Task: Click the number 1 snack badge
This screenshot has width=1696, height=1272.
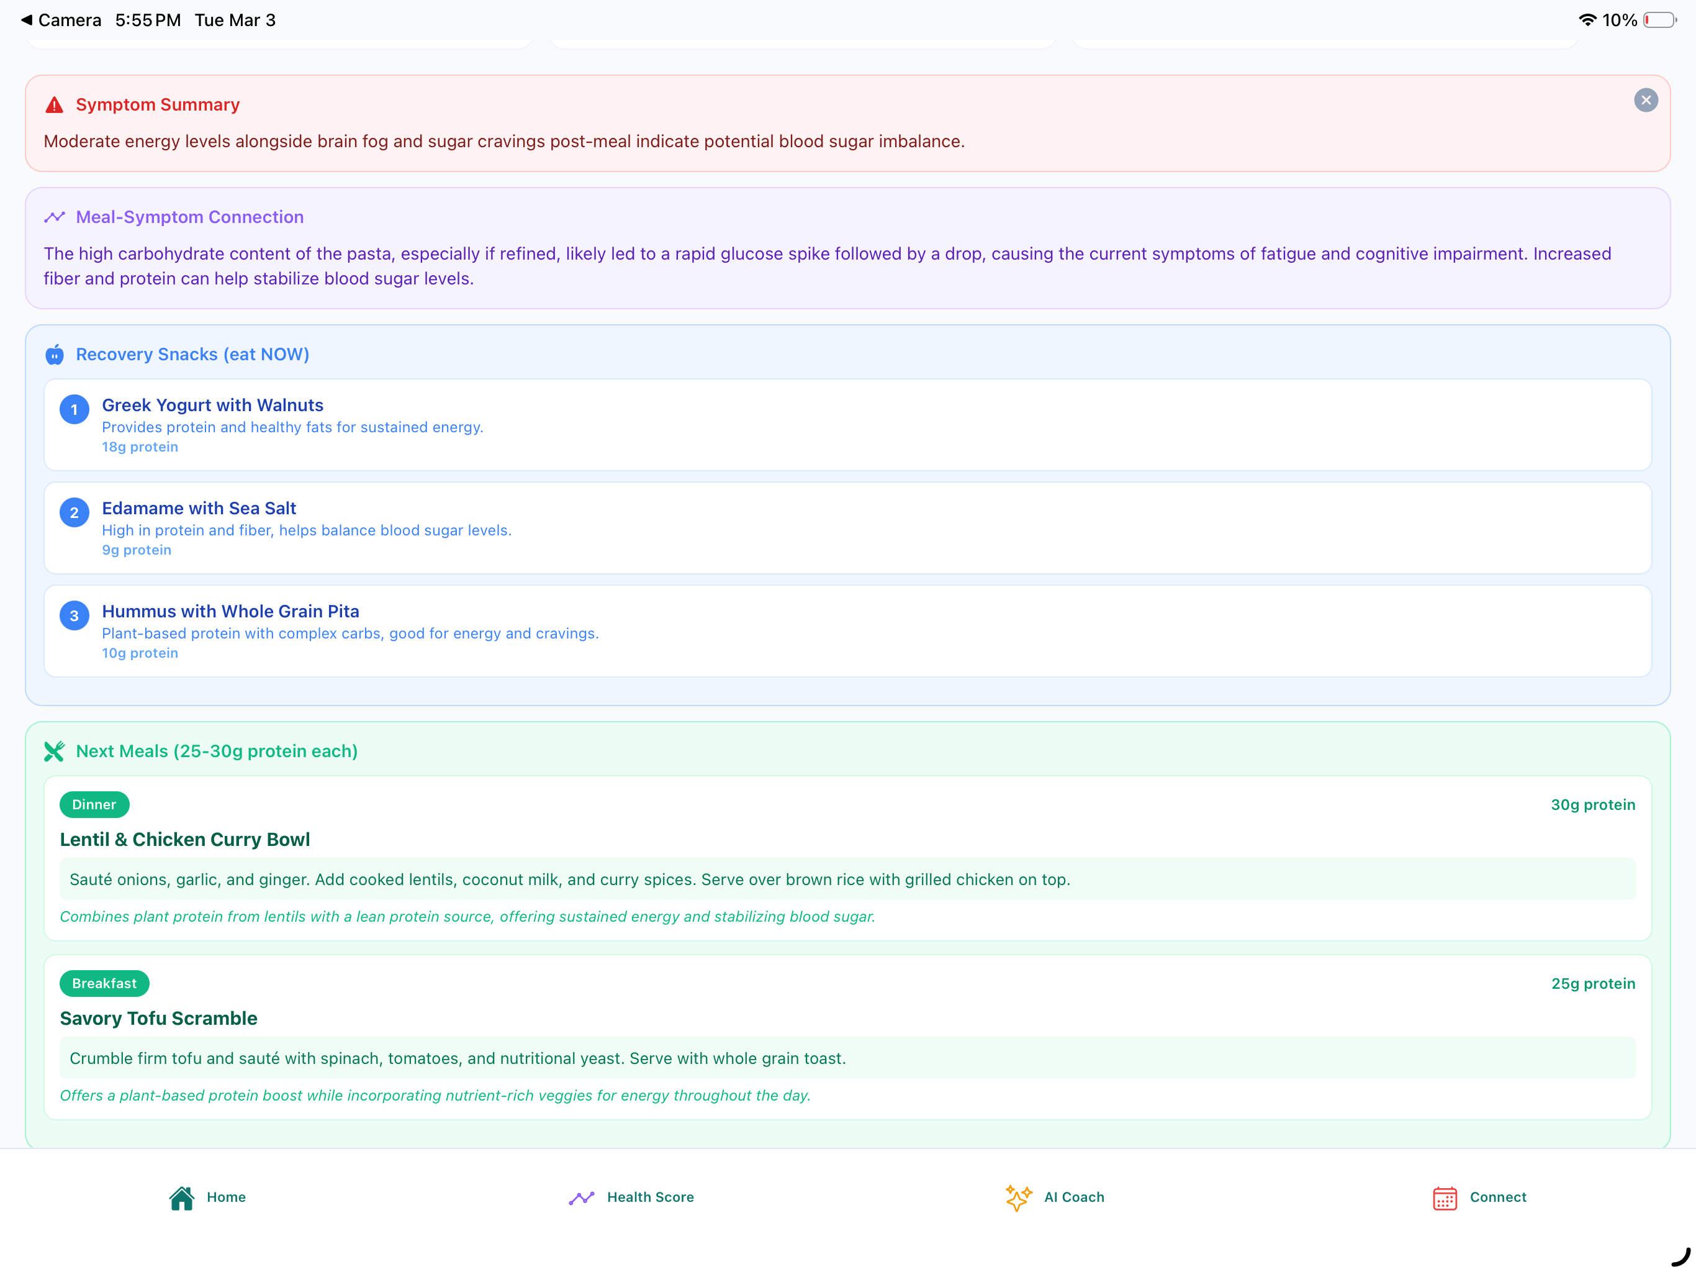Action: coord(74,410)
